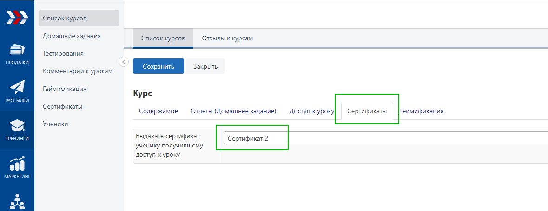This screenshot has width=548, height=211.
Task: Click the hierarchy icon at sidebar bottom
Action: (x=17, y=201)
